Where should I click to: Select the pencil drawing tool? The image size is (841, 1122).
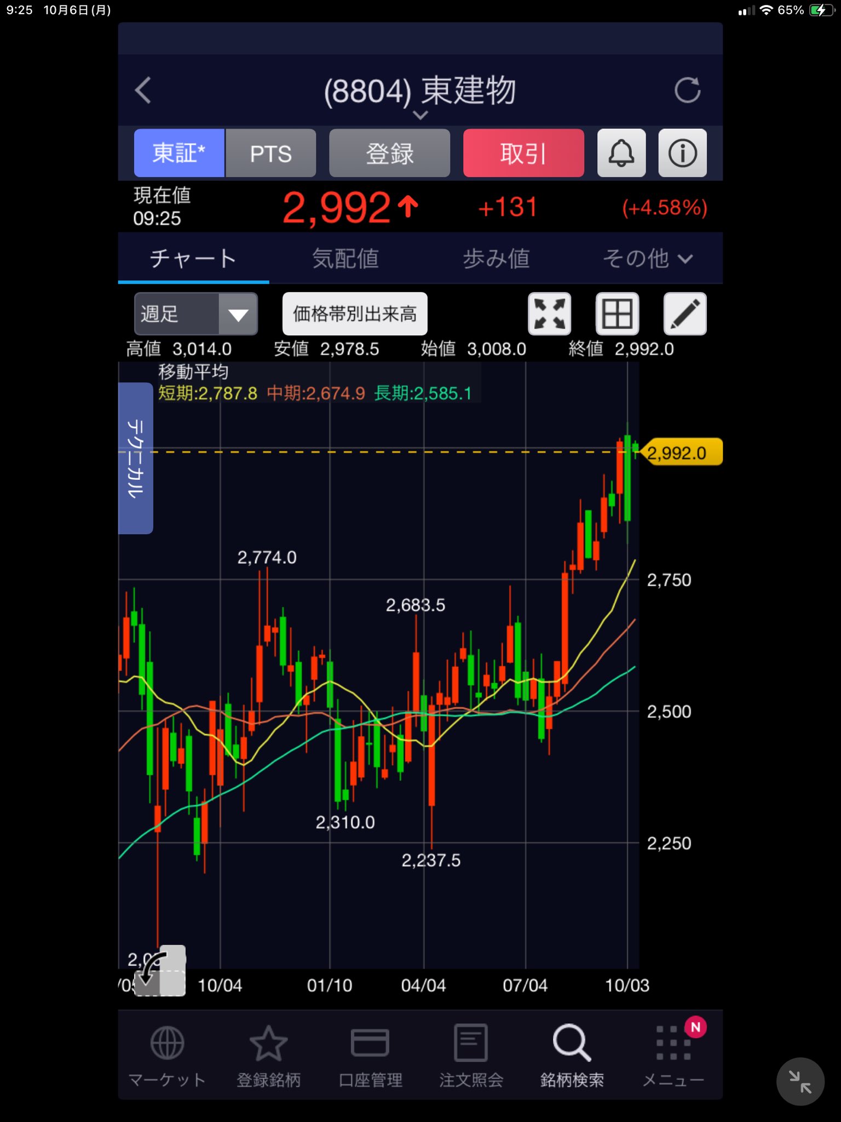(685, 313)
